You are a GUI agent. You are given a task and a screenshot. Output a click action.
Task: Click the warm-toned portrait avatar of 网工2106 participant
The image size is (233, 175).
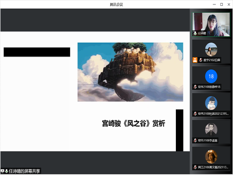[x=211, y=156]
